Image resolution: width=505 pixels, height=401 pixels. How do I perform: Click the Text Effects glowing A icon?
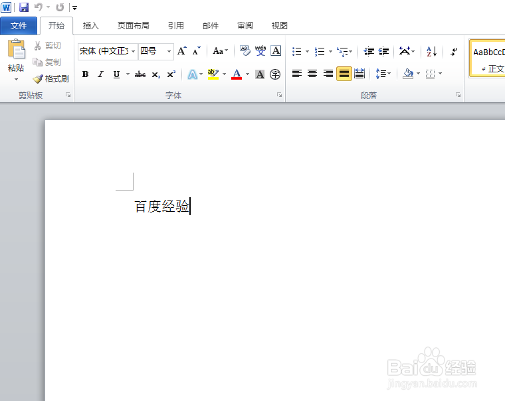(x=192, y=74)
